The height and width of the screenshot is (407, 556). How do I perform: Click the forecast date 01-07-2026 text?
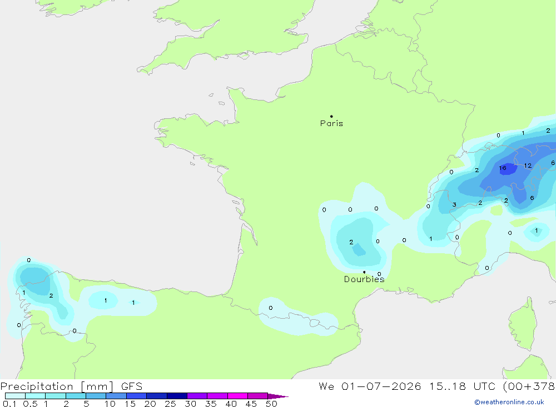pyautogui.click(x=381, y=386)
